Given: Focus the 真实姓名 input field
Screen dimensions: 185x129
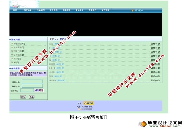Looking at the screenshot, I should point(32,82).
